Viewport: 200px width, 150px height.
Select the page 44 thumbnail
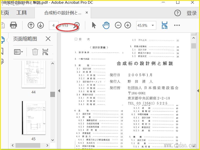(x=33, y=74)
